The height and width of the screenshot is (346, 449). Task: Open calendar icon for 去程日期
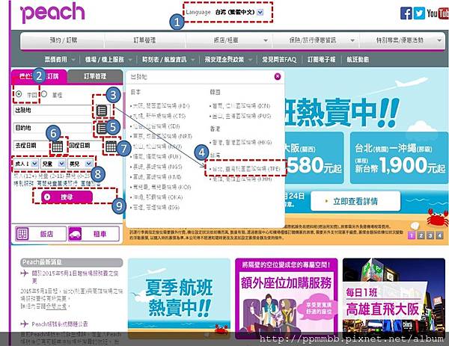pyautogui.click(x=58, y=146)
